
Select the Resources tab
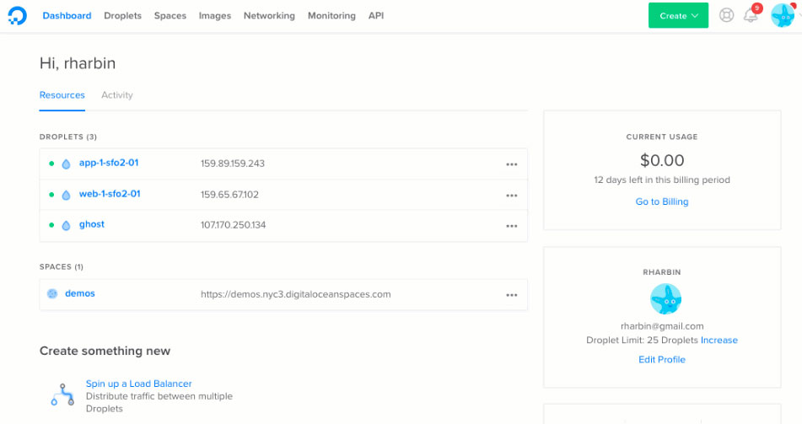tap(62, 95)
